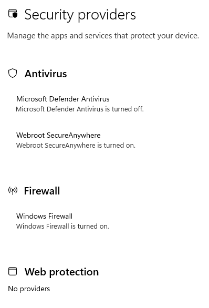This screenshot has height=308, width=209.
Task: Click the 'No providers' text under Web protection
Action: pyautogui.click(x=29, y=289)
